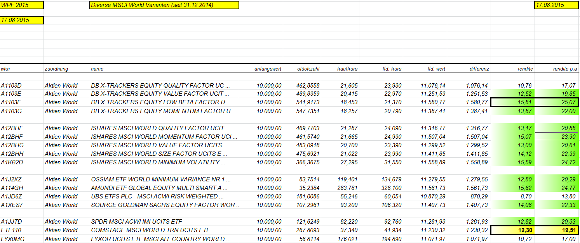Click ISHARES MSCI WORLD QUALITY FACTOR name cell
This screenshot has height=243, width=580.
coord(164,128)
